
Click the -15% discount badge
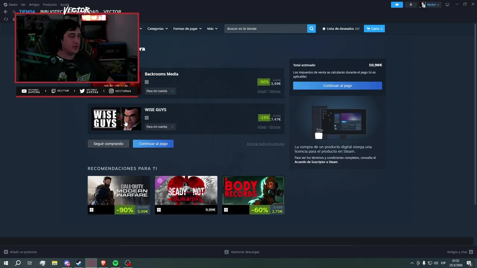pyautogui.click(x=264, y=118)
